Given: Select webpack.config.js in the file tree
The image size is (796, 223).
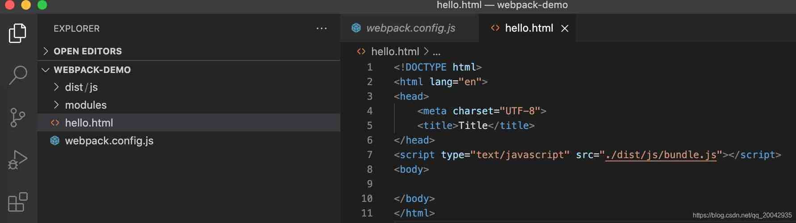Looking at the screenshot, I should [109, 141].
